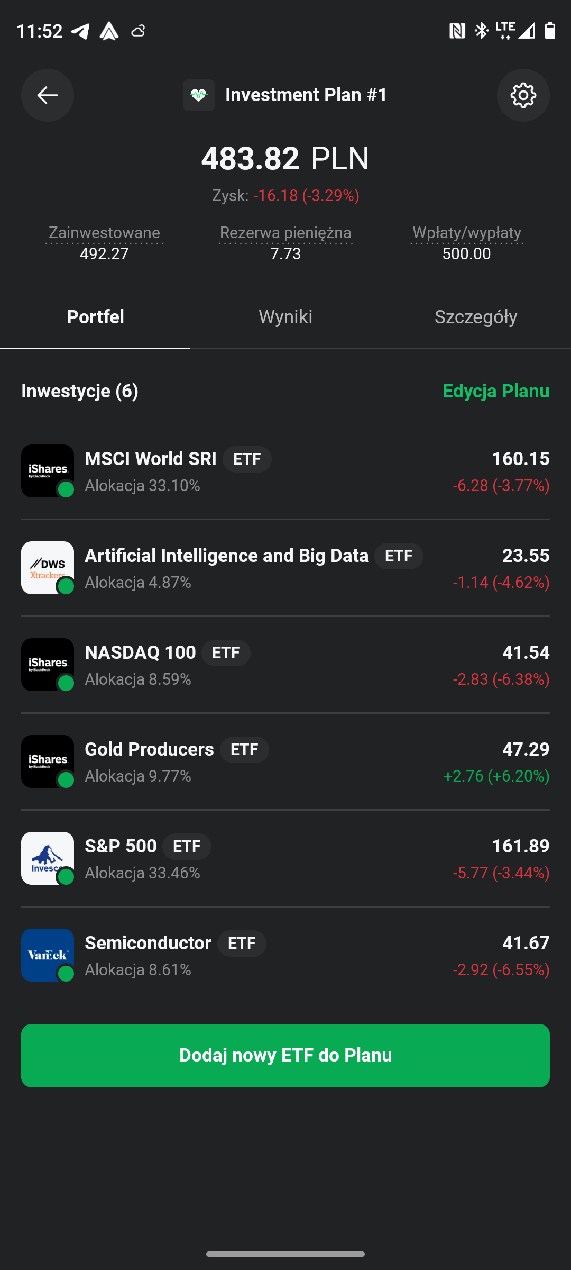
Task: Tap the iShares logo for NASDAQ 100
Action: (x=48, y=665)
